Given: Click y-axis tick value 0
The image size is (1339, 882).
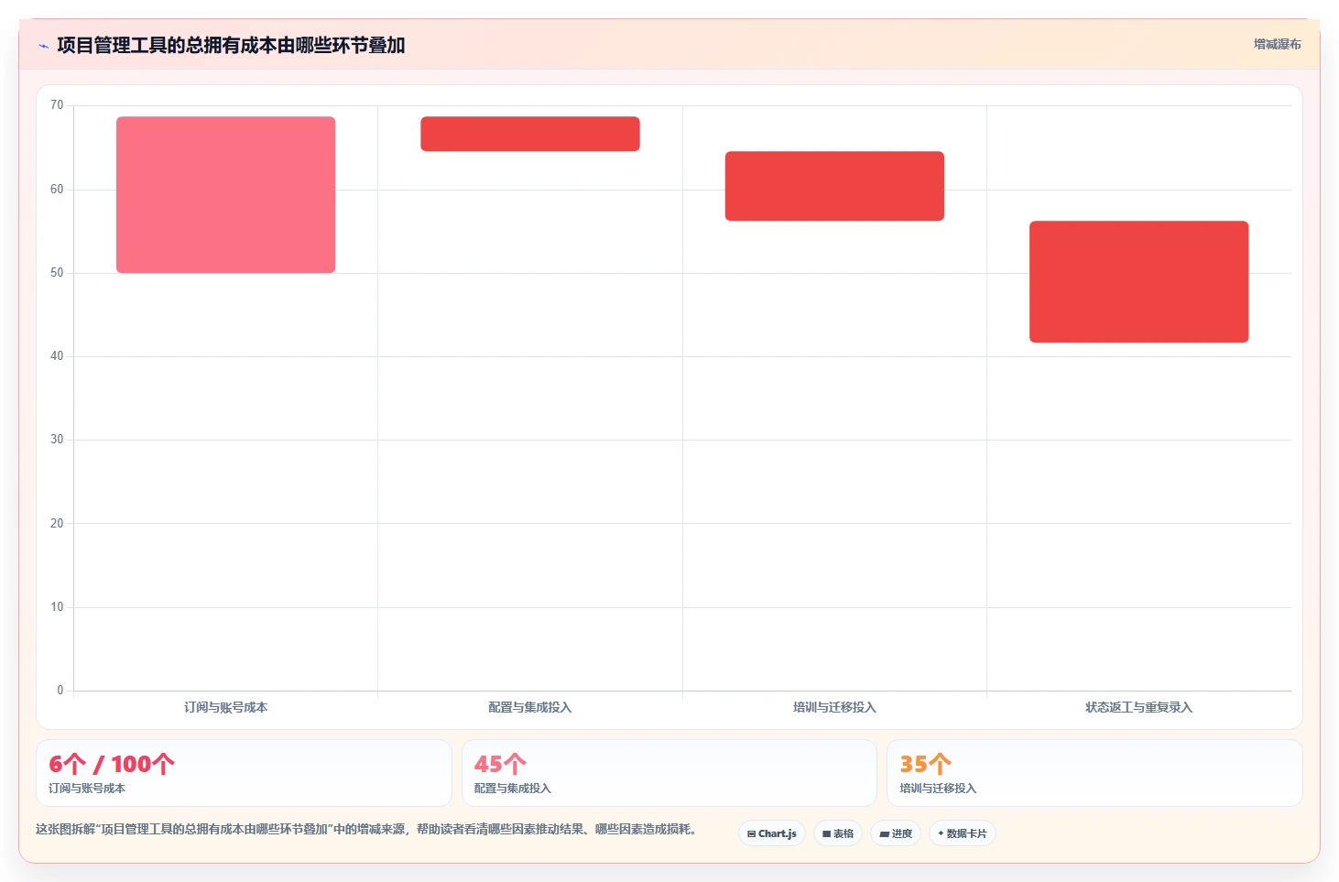Looking at the screenshot, I should pyautogui.click(x=60, y=691).
